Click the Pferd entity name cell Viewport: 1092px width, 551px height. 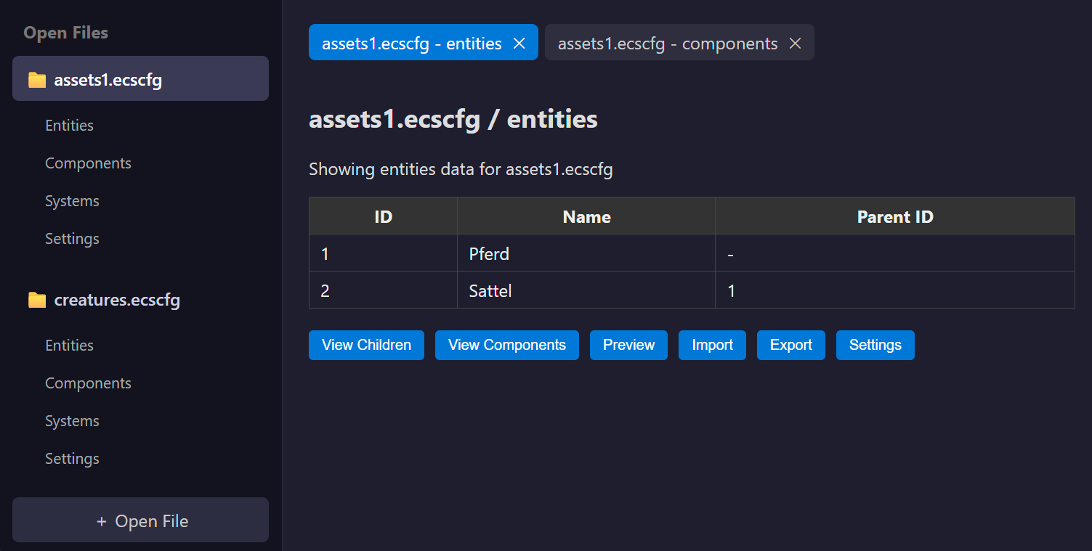pyautogui.click(x=489, y=253)
